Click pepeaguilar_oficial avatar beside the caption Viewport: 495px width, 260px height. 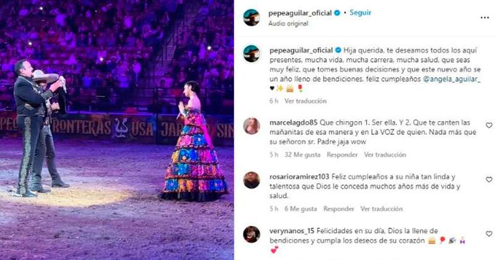coord(252,54)
